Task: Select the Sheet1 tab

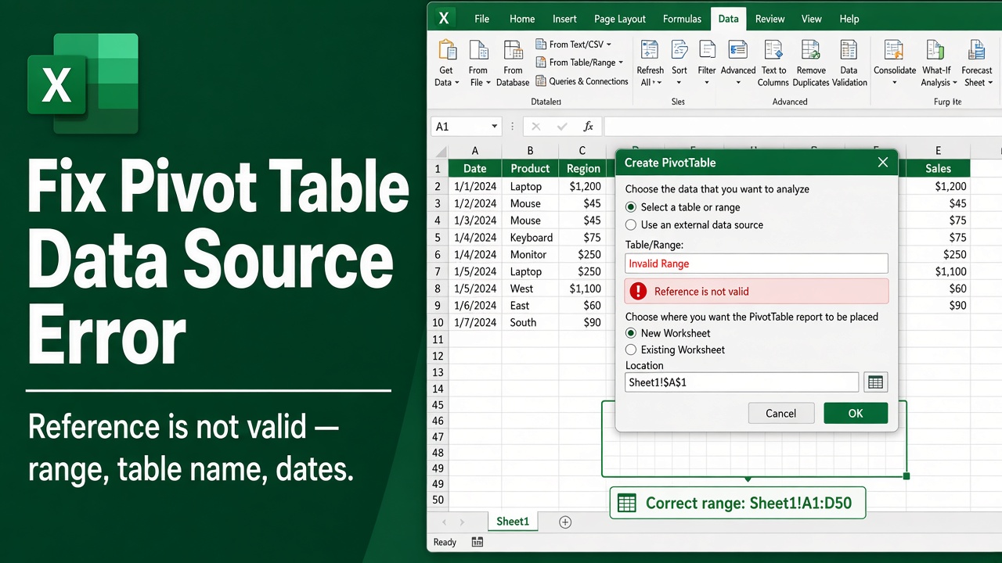Action: pos(513,522)
